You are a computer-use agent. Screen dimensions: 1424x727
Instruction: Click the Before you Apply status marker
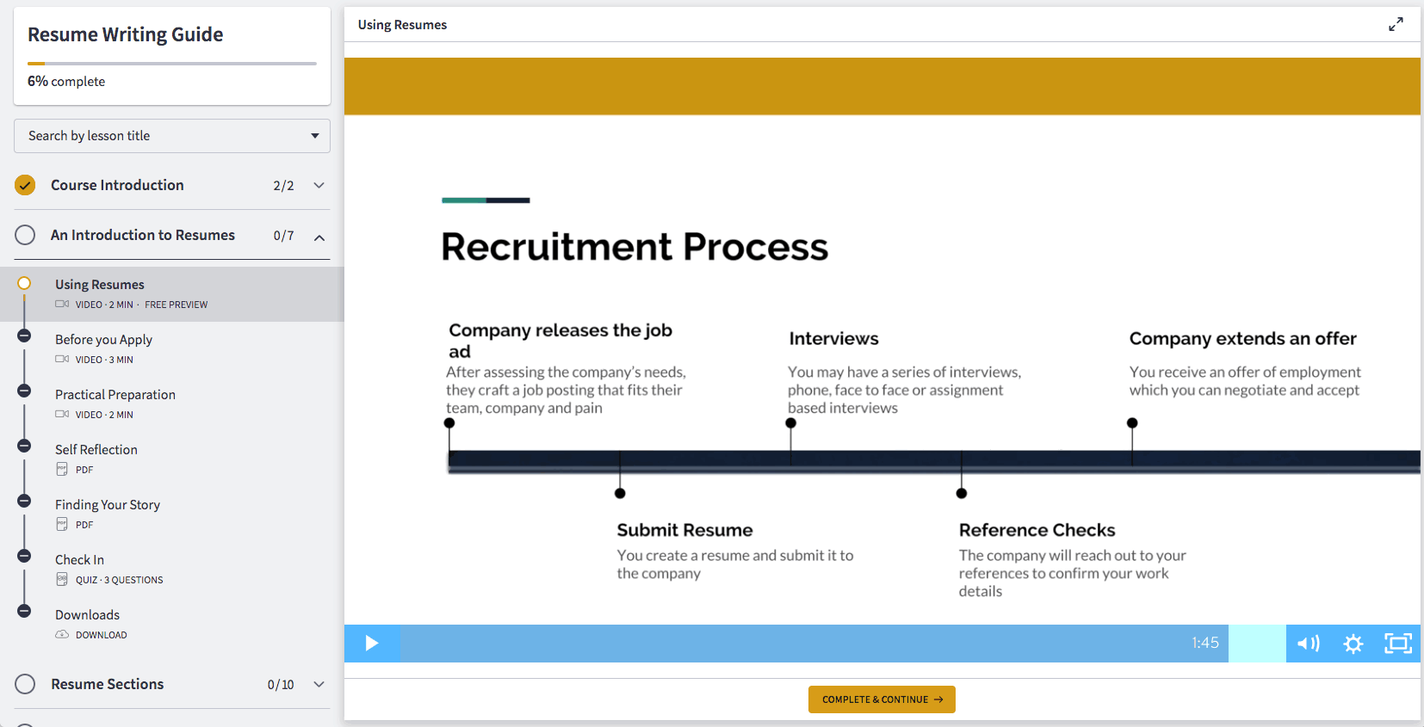click(x=24, y=336)
